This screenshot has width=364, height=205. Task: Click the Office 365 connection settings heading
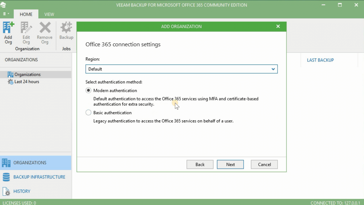[x=123, y=44]
